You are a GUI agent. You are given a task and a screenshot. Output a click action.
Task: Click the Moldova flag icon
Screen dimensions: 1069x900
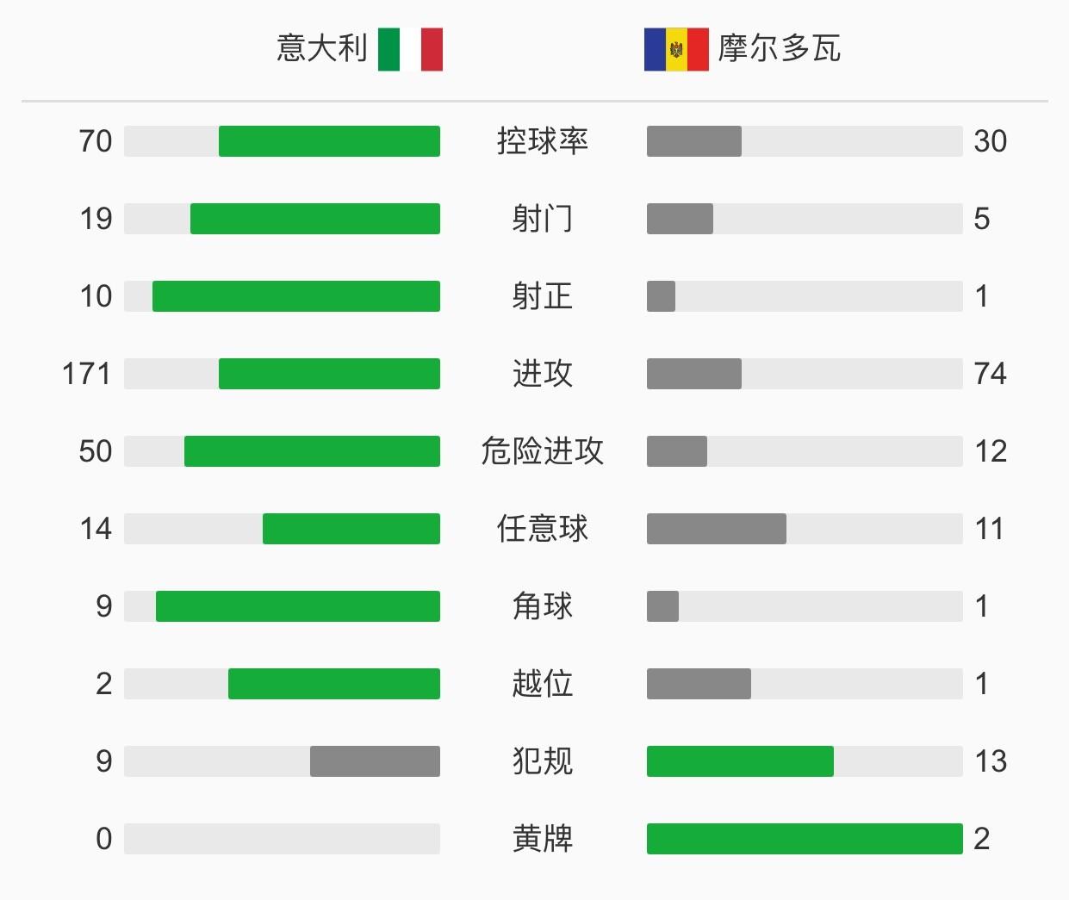[x=676, y=49]
